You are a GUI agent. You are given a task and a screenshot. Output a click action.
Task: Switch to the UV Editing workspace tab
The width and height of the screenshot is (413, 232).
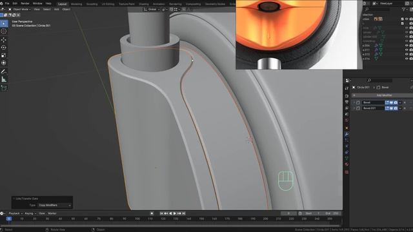pyautogui.click(x=108, y=4)
